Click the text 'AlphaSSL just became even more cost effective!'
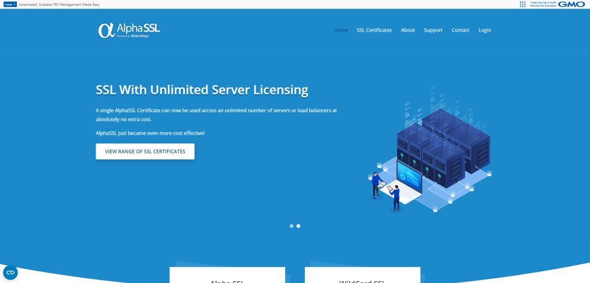This screenshot has width=590, height=283. point(150,133)
